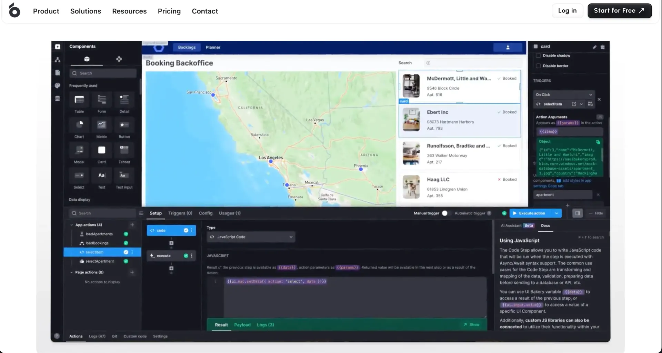
Task: Open the On Click trigger dropdown
Action: [x=564, y=94]
